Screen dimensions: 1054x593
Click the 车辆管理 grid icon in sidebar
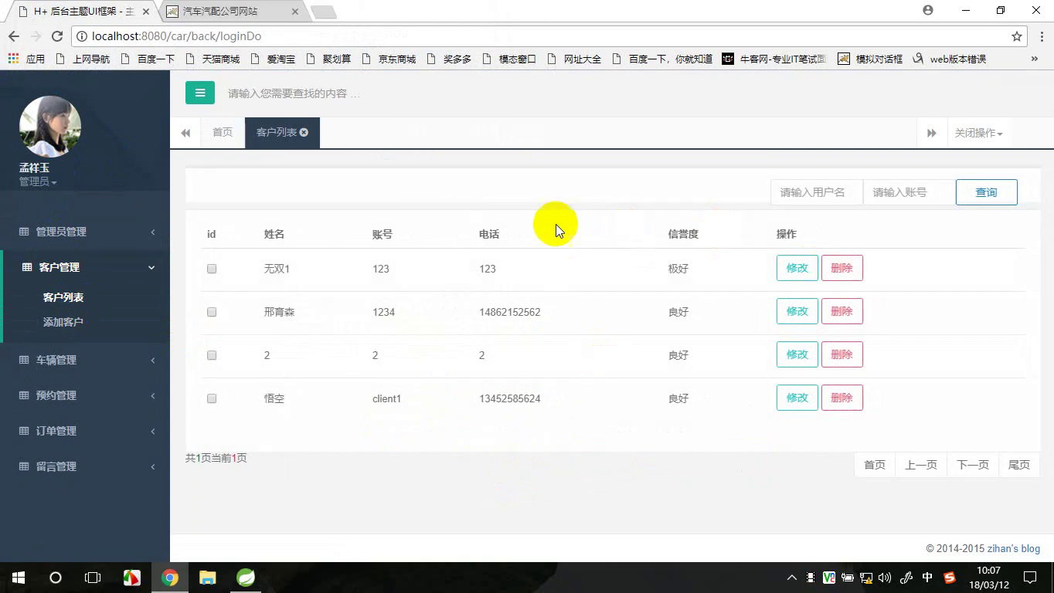[x=24, y=360]
